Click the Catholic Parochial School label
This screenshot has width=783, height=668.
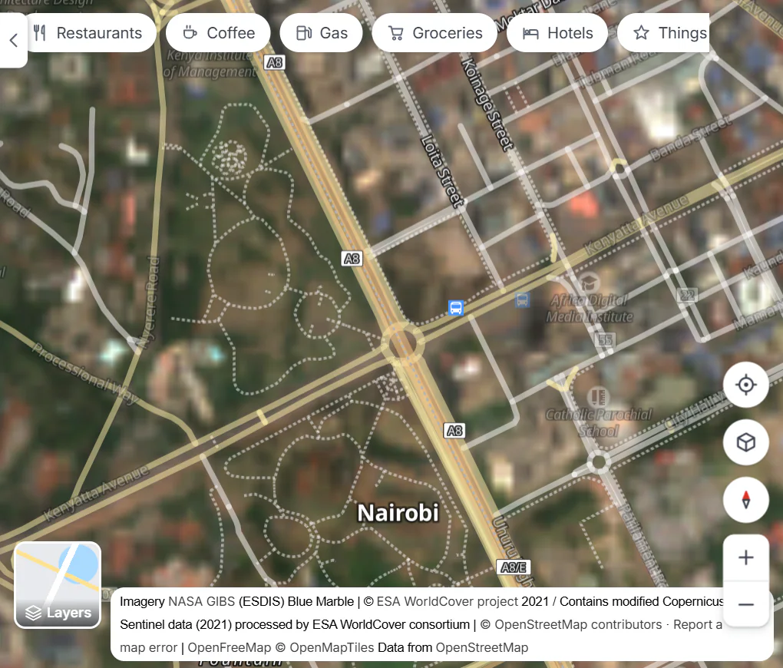click(598, 423)
